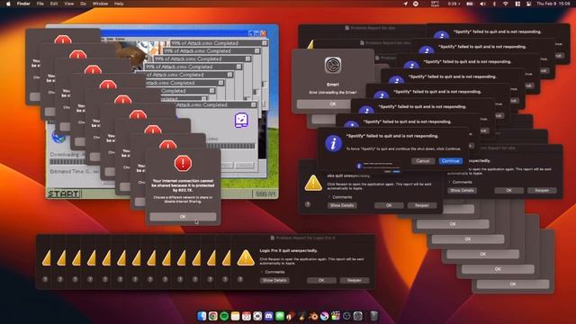The height and width of the screenshot is (324, 576).
Task: Click the location arrow icon in menu bar
Action: tap(405, 4)
